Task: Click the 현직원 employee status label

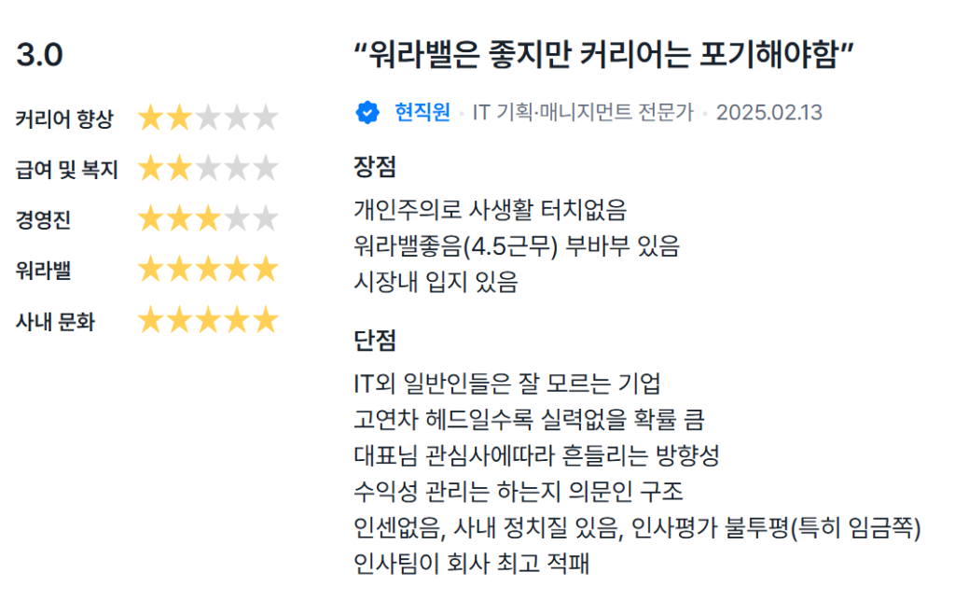Action: tap(422, 113)
